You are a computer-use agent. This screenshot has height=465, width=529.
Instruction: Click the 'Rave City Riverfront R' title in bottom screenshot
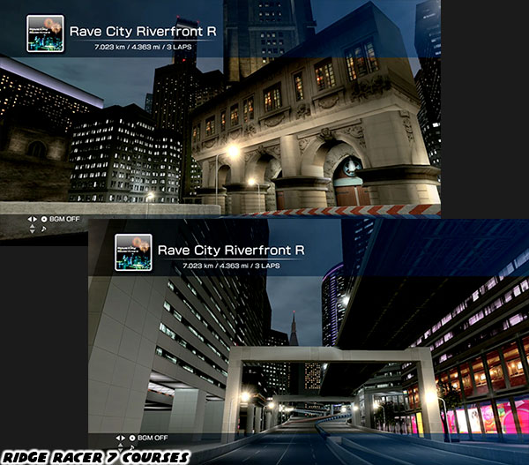(x=231, y=251)
